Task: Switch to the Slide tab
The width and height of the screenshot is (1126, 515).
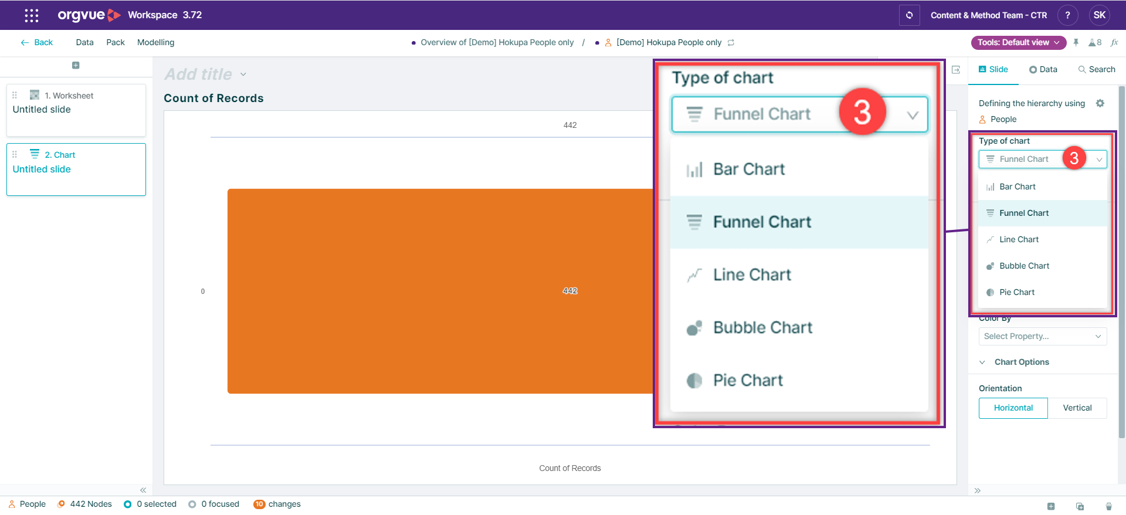Action: pos(993,69)
